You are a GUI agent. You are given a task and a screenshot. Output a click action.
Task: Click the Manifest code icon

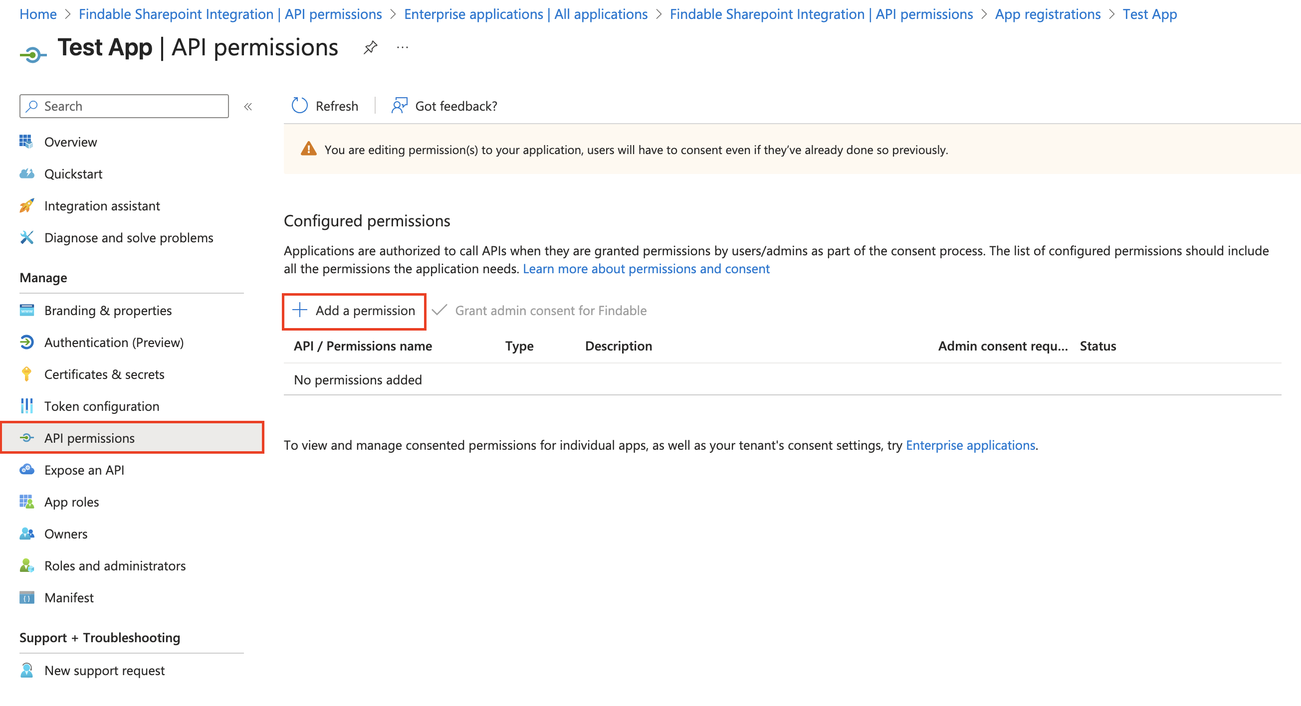pyautogui.click(x=26, y=597)
